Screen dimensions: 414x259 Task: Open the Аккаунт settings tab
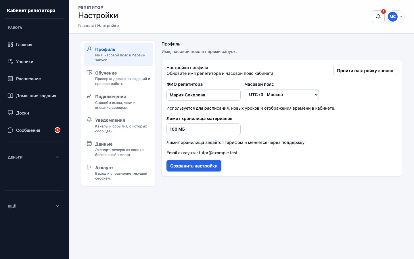118,173
